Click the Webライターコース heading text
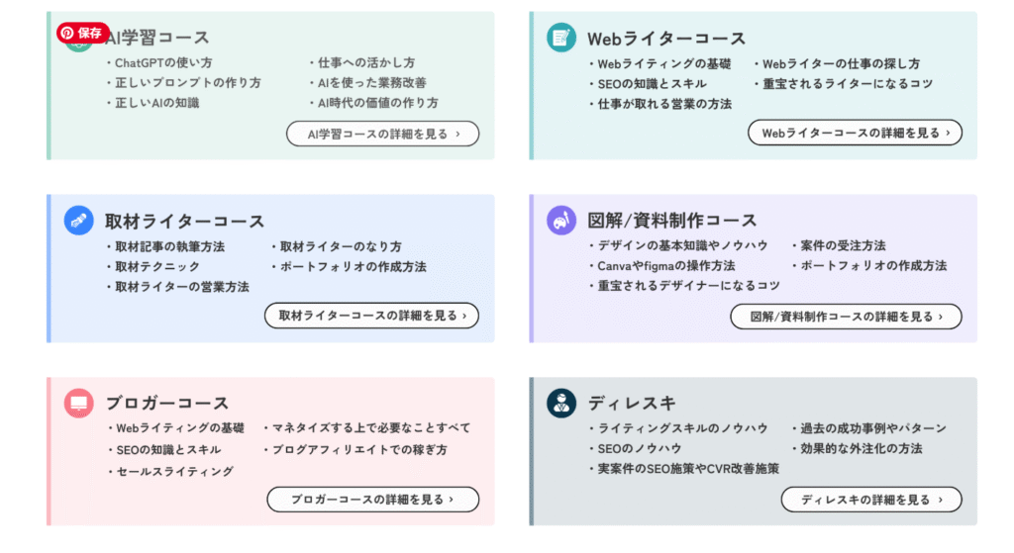Image resolution: width=1014 pixels, height=553 pixels. (x=666, y=39)
